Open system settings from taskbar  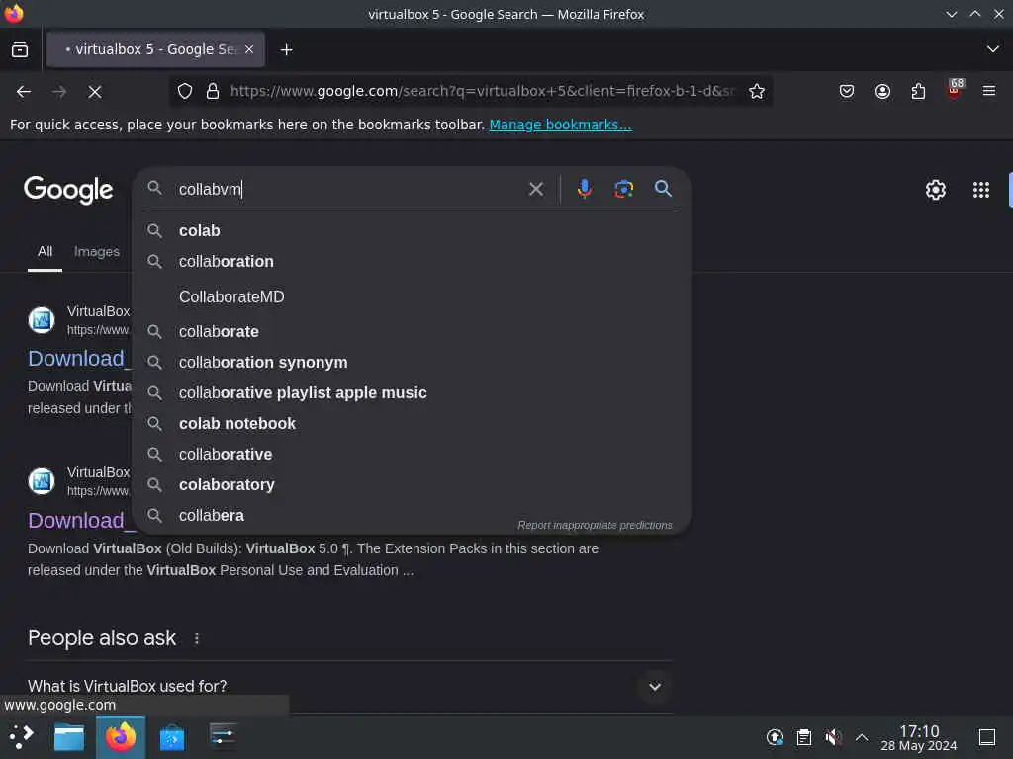(223, 736)
